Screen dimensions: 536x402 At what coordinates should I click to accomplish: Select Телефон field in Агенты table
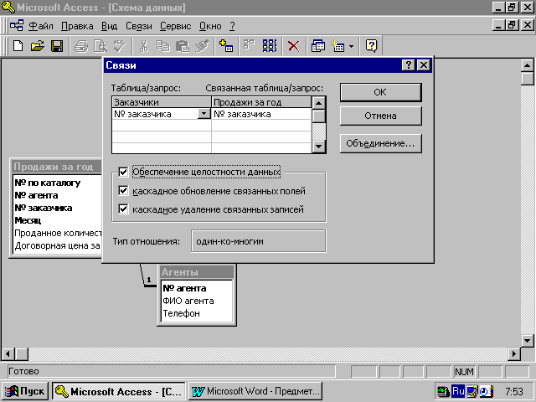pyautogui.click(x=181, y=313)
